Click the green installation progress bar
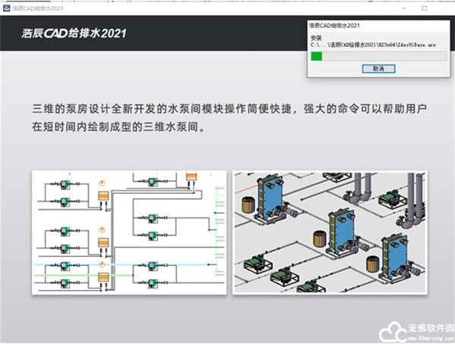Viewport: 455px width, 344px height. click(x=322, y=56)
